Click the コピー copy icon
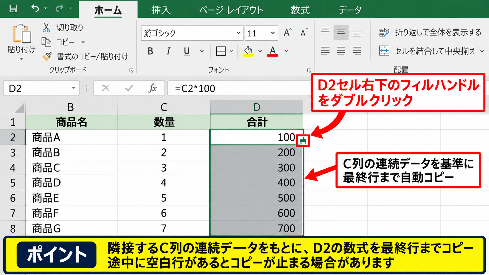 tap(46, 42)
